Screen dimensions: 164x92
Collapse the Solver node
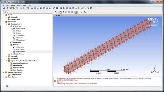[9, 45]
